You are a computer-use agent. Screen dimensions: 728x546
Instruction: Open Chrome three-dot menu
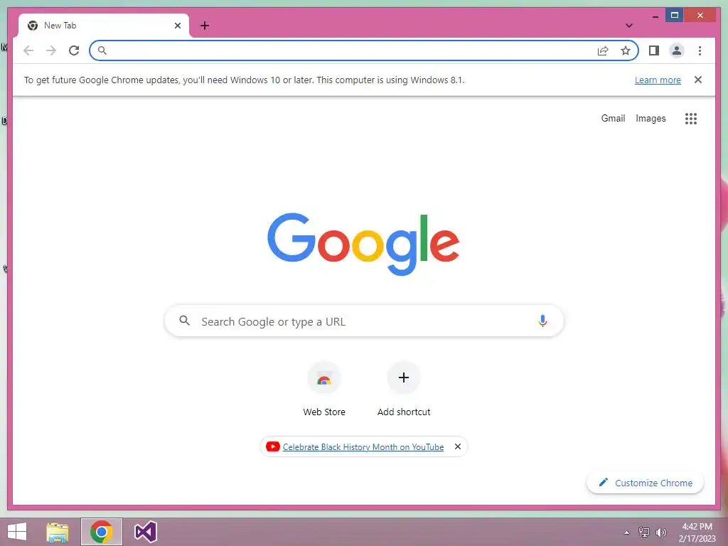click(x=700, y=50)
